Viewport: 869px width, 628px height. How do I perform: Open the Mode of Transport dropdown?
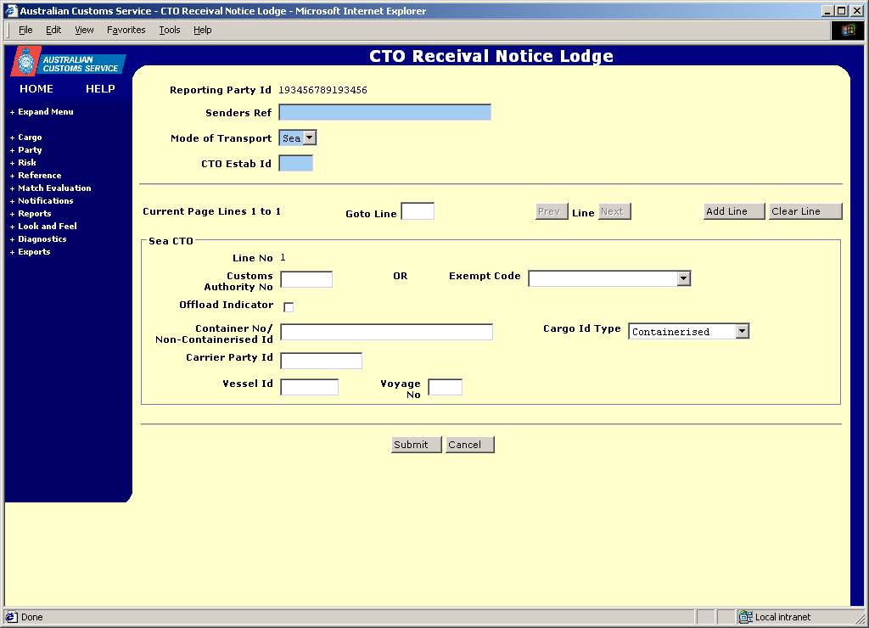pos(310,137)
